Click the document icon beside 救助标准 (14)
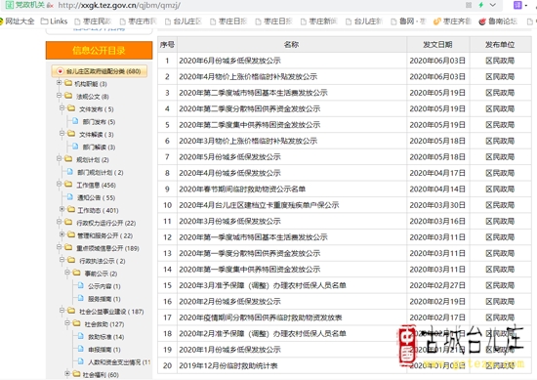 80,336
